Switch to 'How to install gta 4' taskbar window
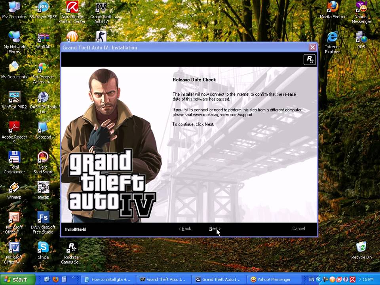This screenshot has height=285, width=380. click(x=108, y=279)
